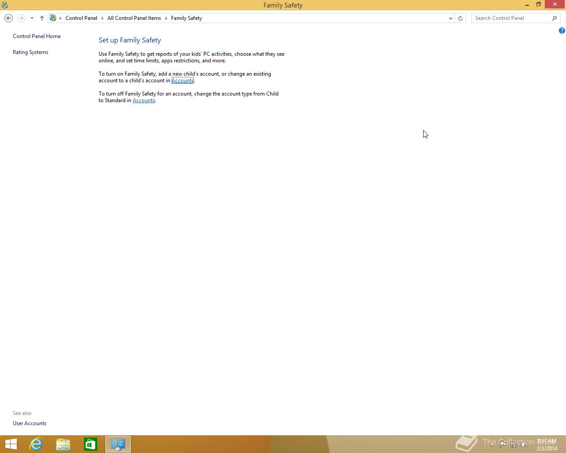Expand the chevron after Control Panel breadcrumb
566x453 pixels.
103,18
